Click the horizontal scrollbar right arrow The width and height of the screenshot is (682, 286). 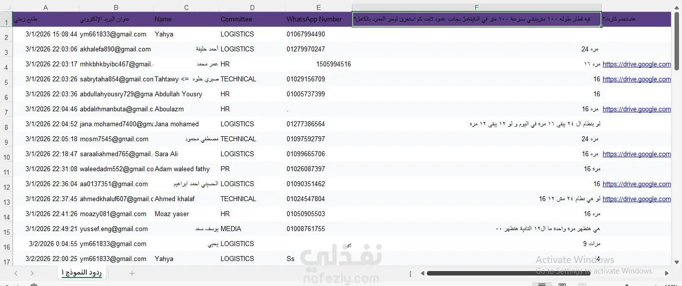click(668, 274)
